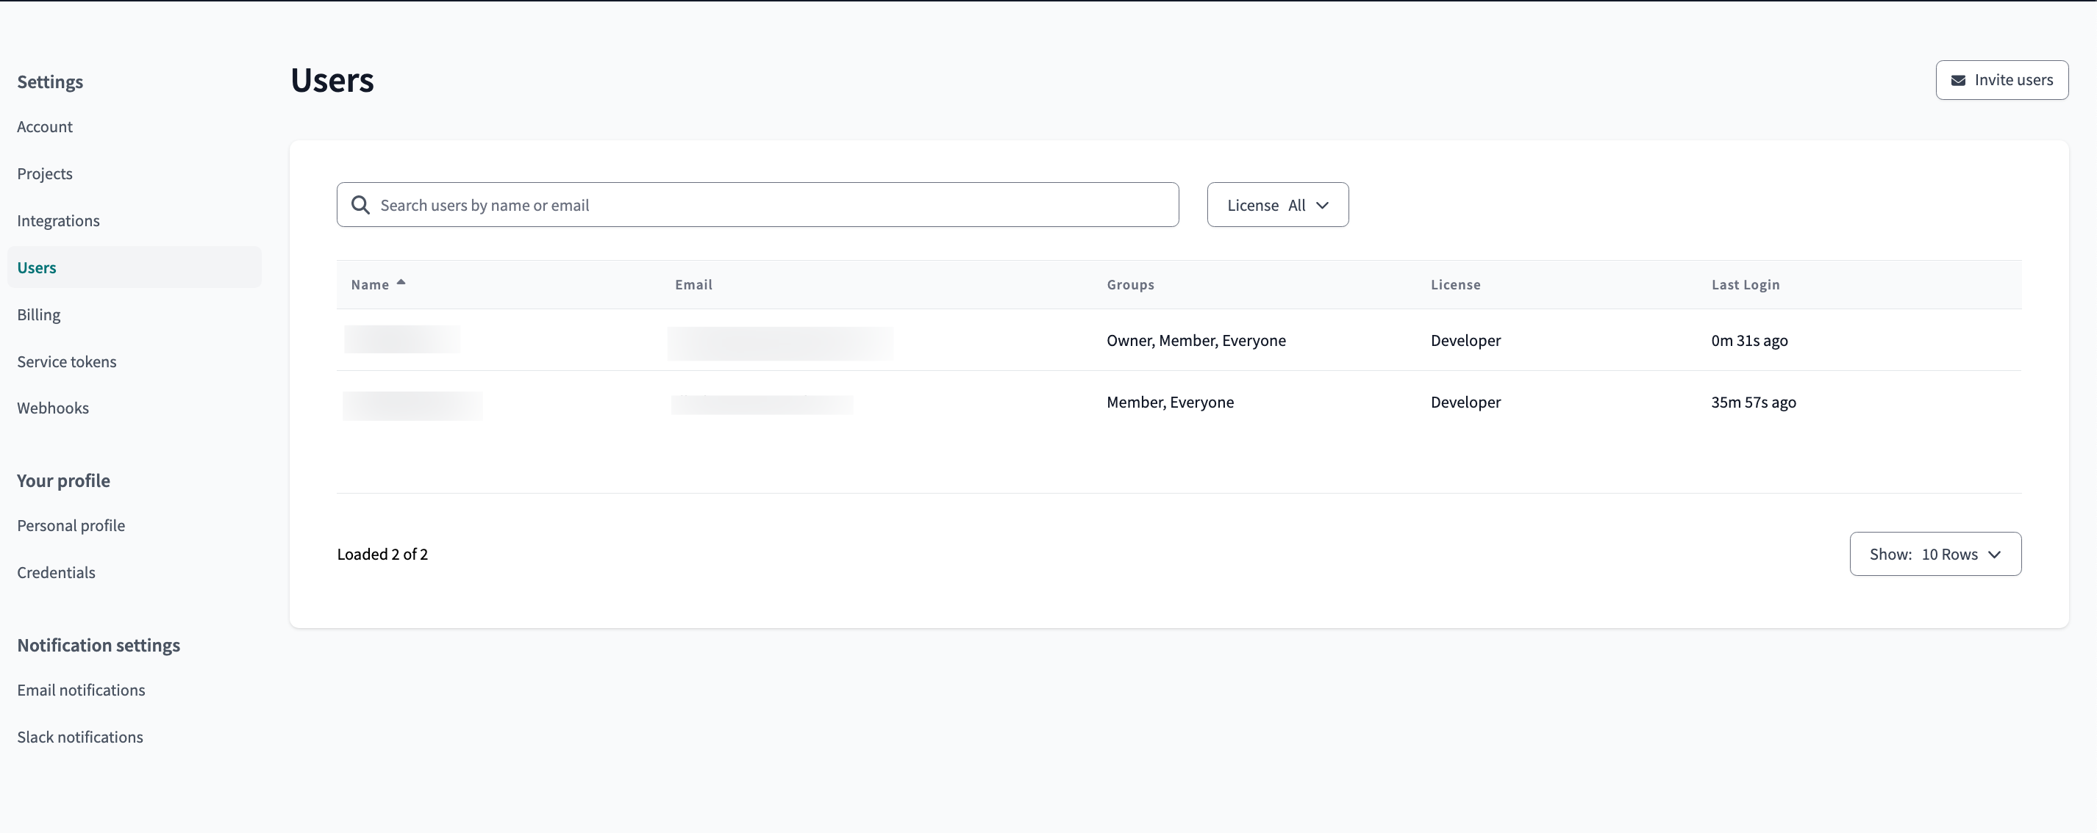
Task: Open your Personal profile
Action: (71, 524)
